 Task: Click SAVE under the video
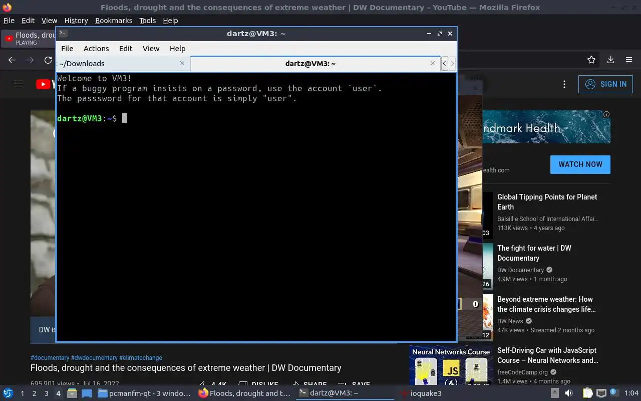coord(354,384)
